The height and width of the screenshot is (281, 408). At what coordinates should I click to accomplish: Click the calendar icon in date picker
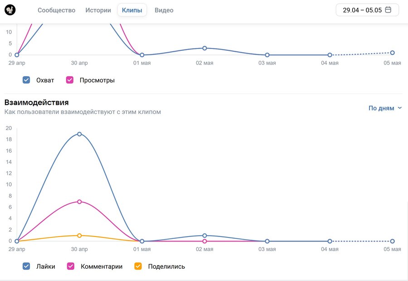click(388, 10)
